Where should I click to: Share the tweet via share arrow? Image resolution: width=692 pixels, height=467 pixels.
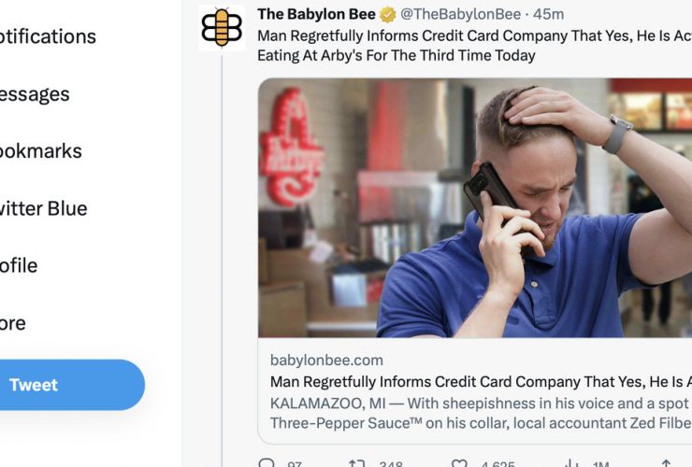pyautogui.click(x=667, y=463)
